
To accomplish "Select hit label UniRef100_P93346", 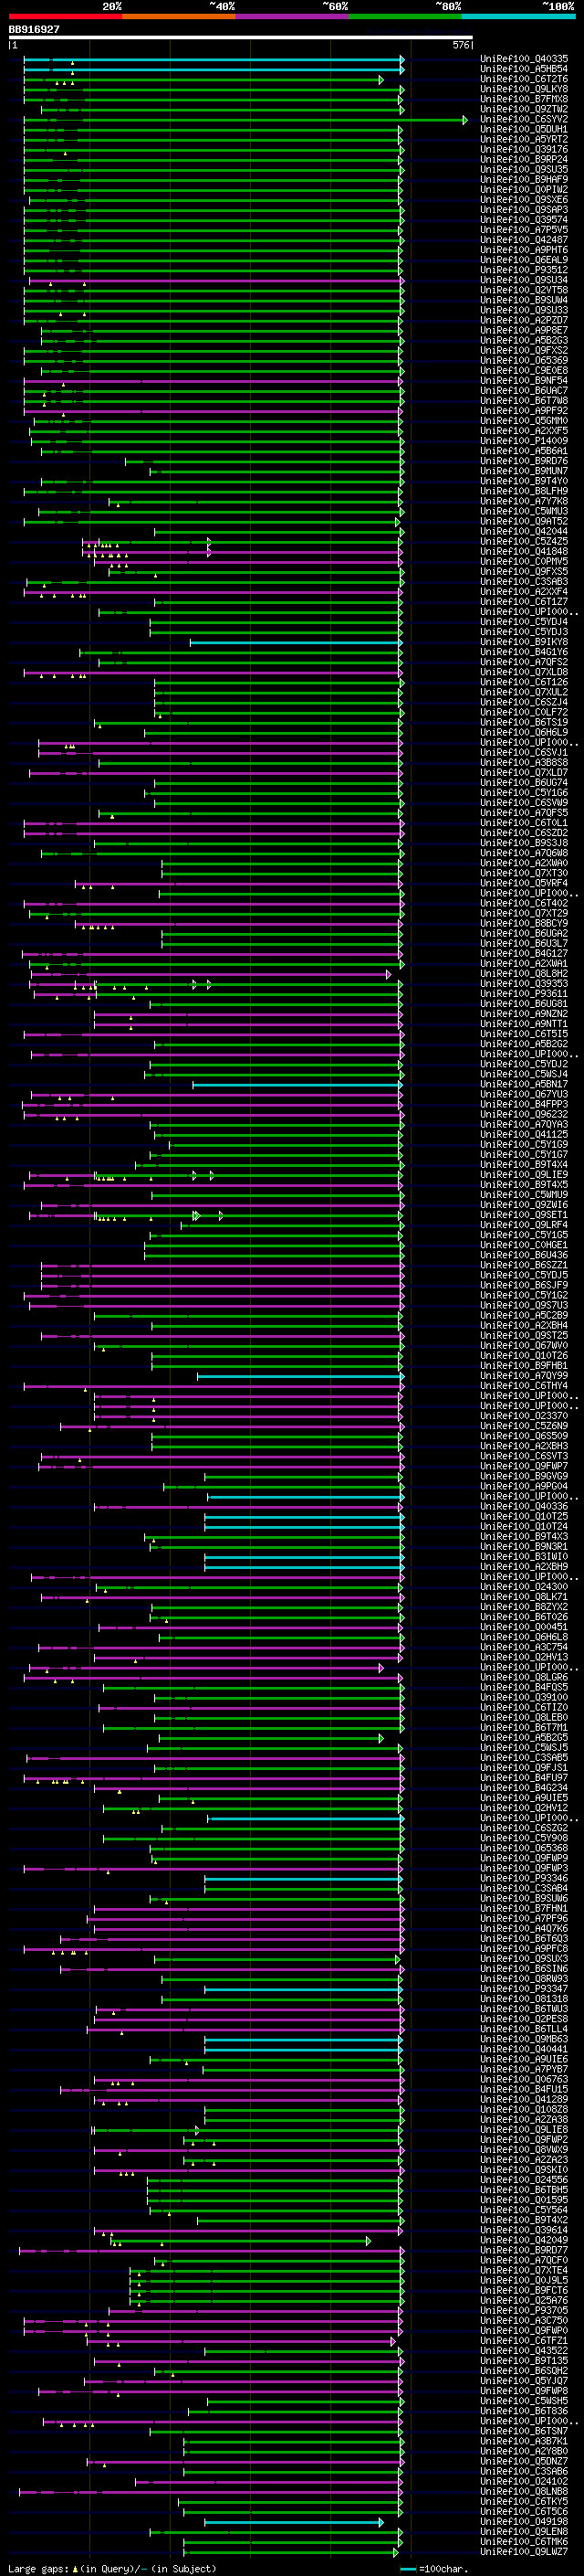I will click(x=524, y=1878).
